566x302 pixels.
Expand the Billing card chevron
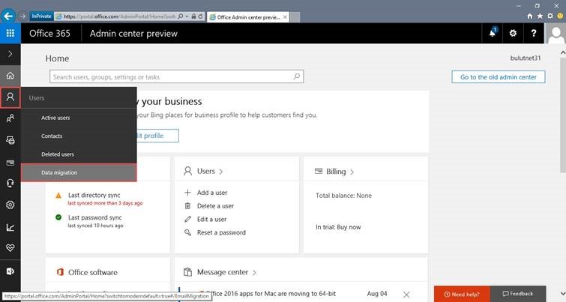point(352,172)
